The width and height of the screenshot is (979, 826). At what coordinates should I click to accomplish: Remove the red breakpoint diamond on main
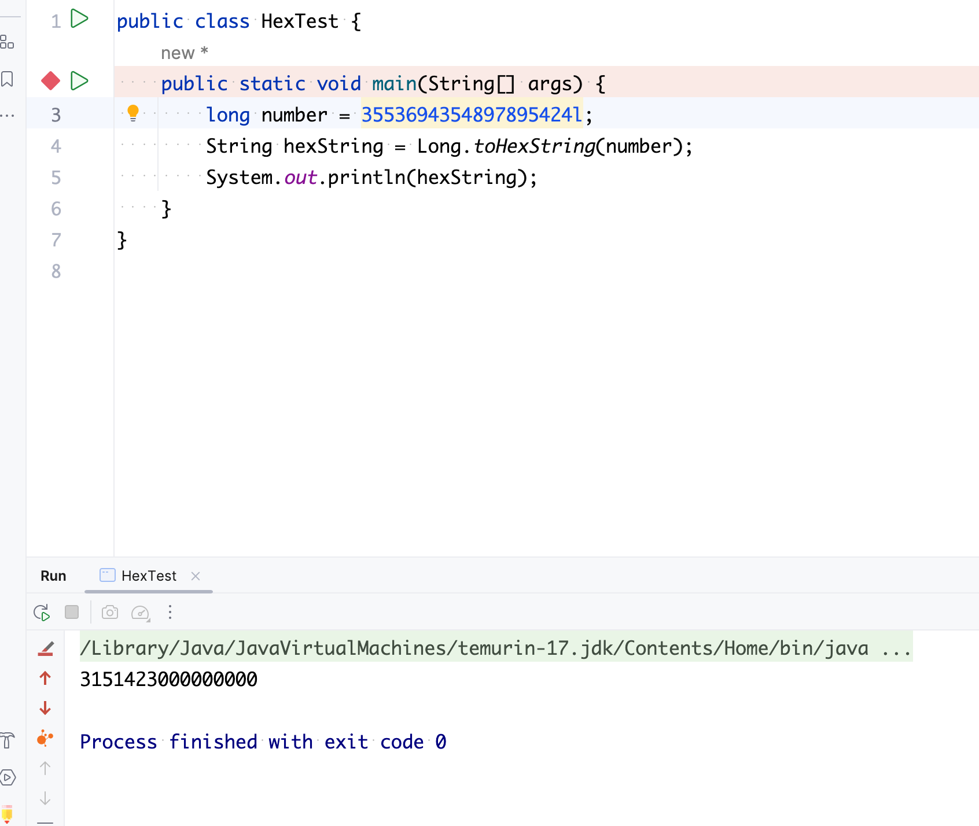51,81
